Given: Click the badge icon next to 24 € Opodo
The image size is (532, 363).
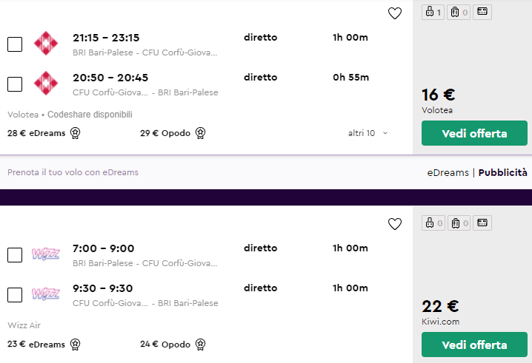Looking at the screenshot, I should pos(200,344).
